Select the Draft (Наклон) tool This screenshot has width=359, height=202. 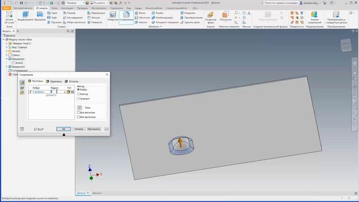click(x=141, y=22)
